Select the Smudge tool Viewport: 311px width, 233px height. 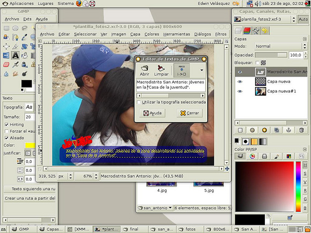coord(16,73)
